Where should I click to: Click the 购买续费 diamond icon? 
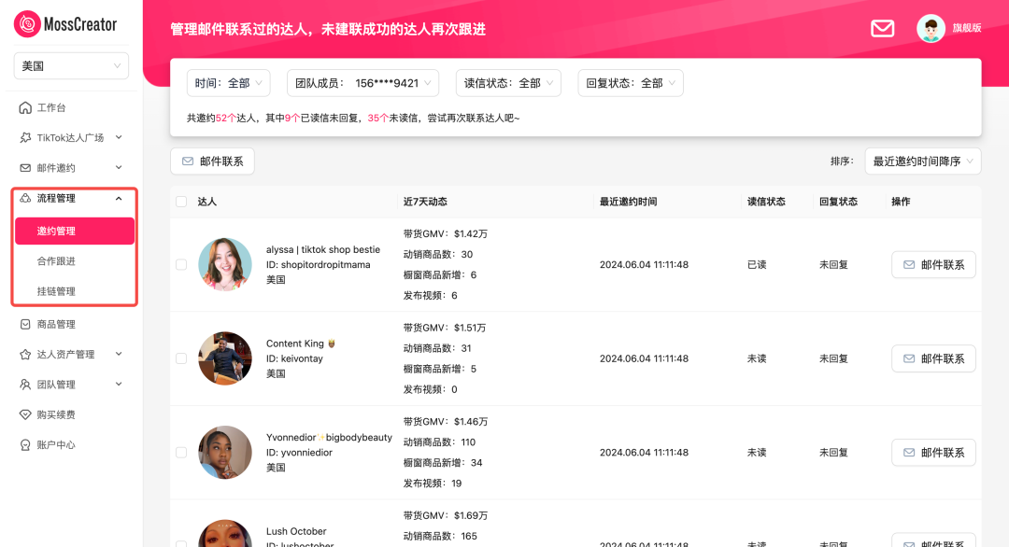click(x=26, y=414)
